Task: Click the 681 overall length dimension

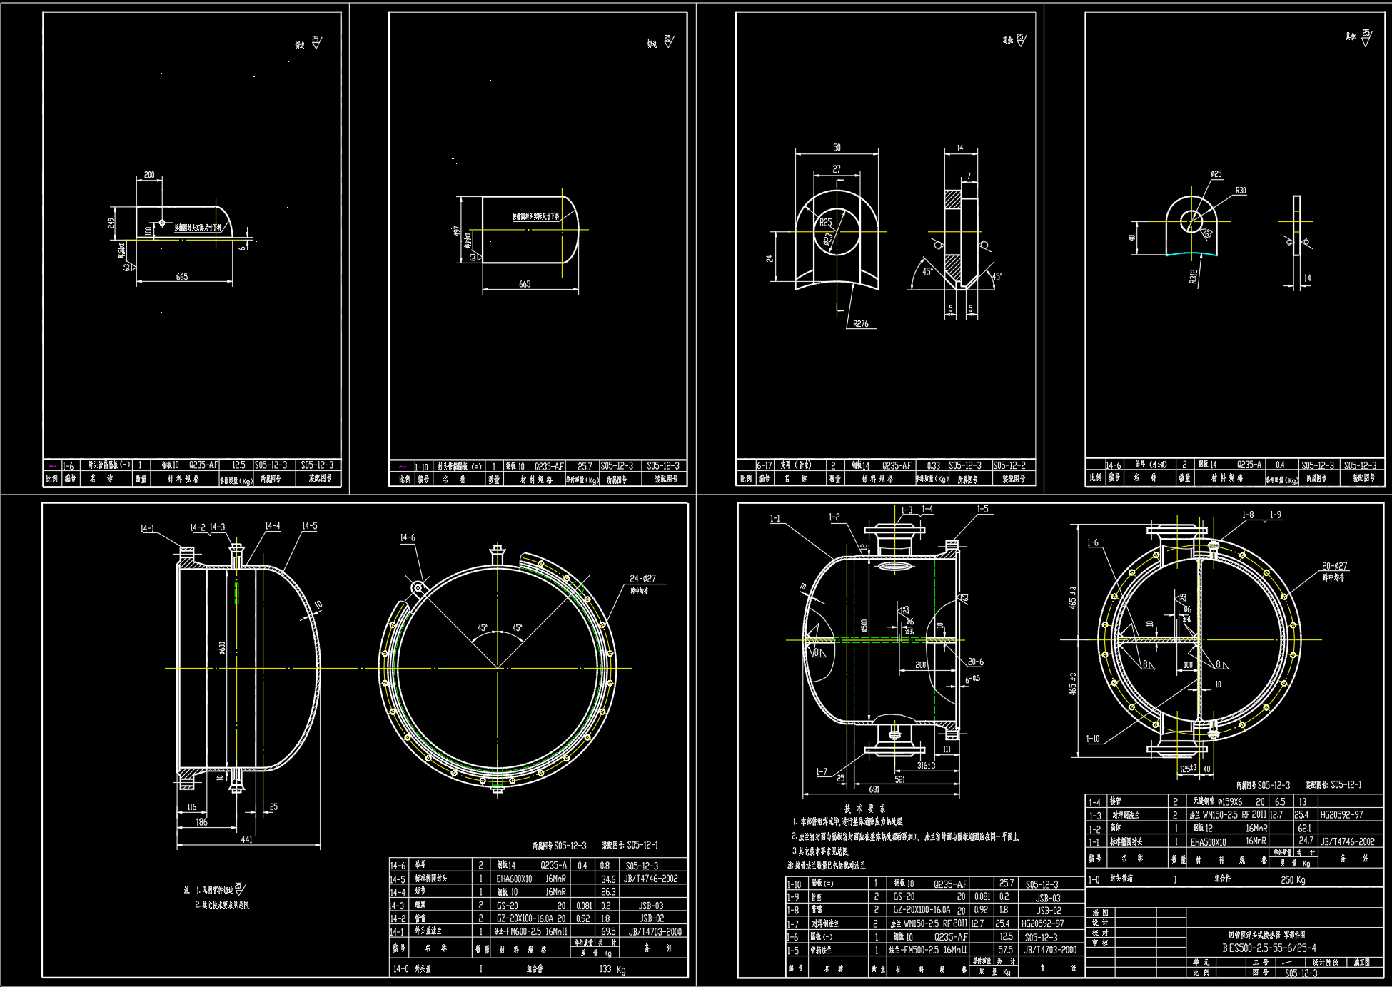Action: pyautogui.click(x=874, y=789)
